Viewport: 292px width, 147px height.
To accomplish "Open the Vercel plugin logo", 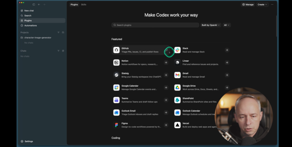I will (x=177, y=125).
